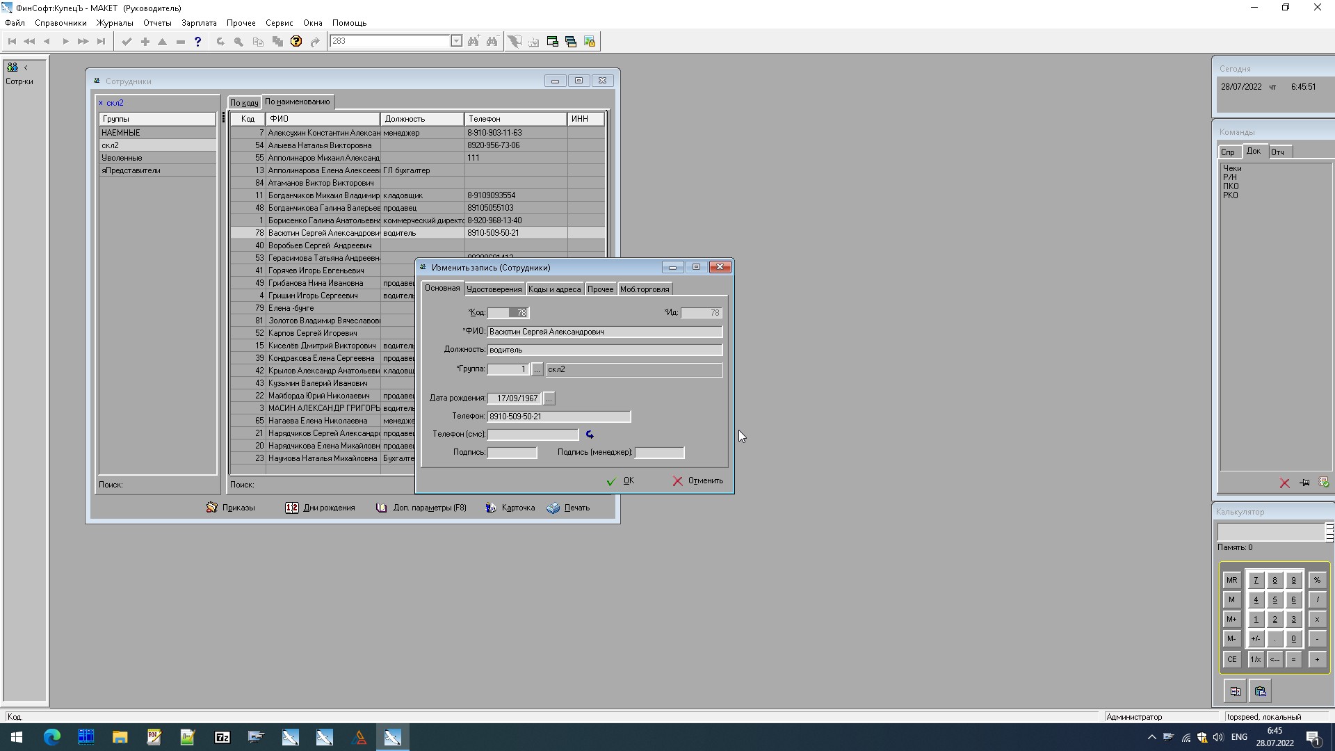Switch to the Удостоверения tab
1335x751 pixels.
click(x=494, y=289)
